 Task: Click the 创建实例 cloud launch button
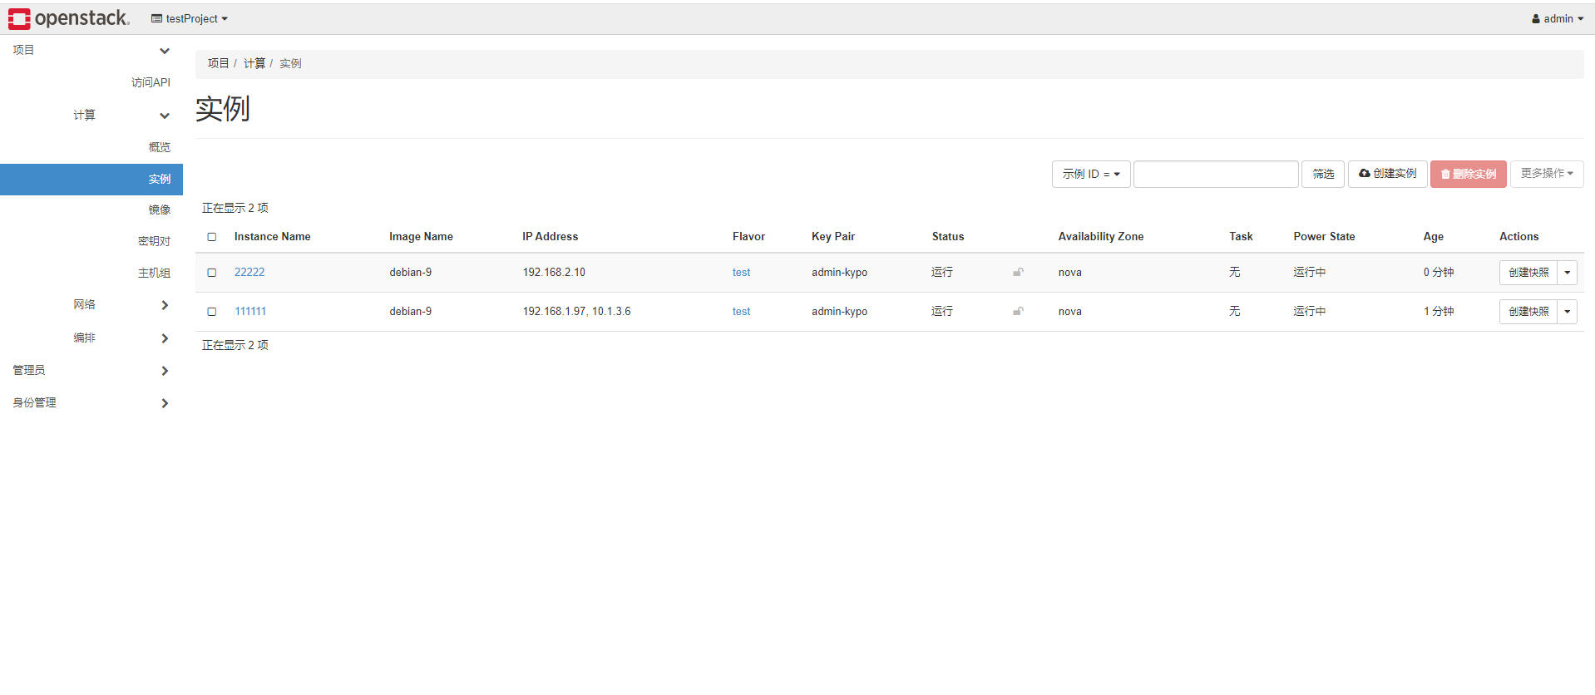coord(1387,174)
